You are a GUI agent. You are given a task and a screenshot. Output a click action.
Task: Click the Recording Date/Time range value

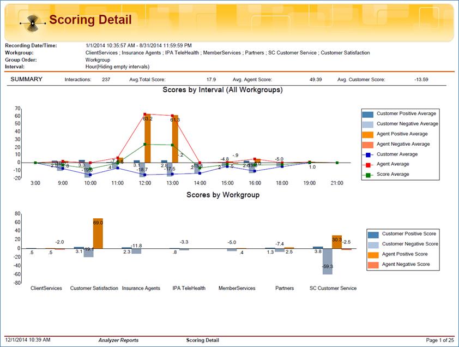pyautogui.click(x=139, y=45)
